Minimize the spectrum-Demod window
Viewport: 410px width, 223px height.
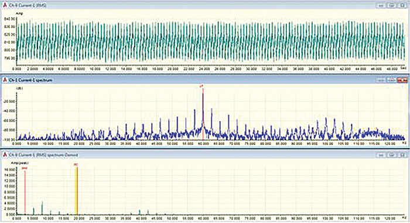click(x=381, y=155)
